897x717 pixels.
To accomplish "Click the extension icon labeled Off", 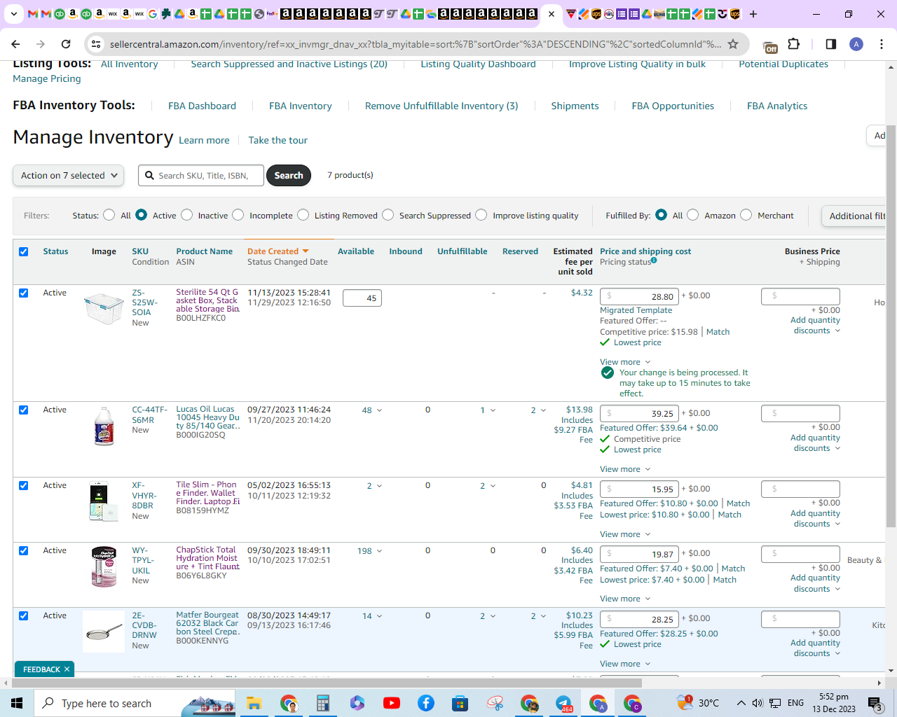I will [770, 46].
